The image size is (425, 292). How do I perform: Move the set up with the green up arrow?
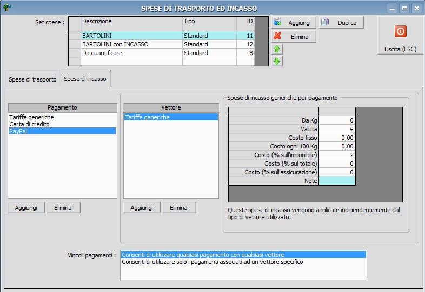[x=277, y=49]
